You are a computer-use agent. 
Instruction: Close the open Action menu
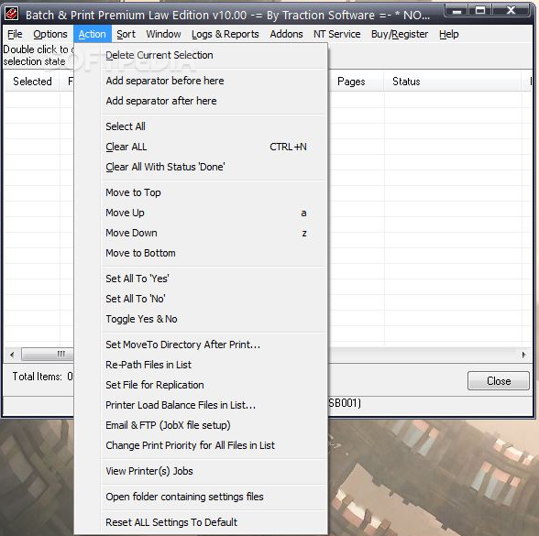(92, 34)
